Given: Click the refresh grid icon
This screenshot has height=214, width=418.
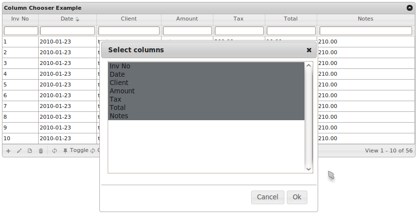Looking at the screenshot, I should tap(54, 151).
